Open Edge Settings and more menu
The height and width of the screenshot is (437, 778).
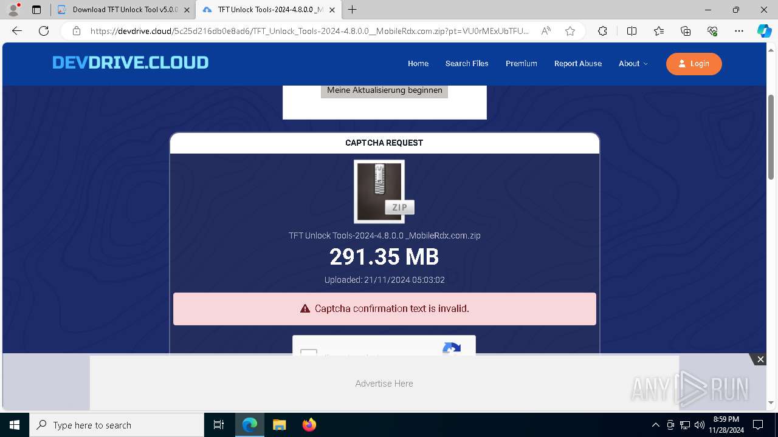(x=739, y=31)
